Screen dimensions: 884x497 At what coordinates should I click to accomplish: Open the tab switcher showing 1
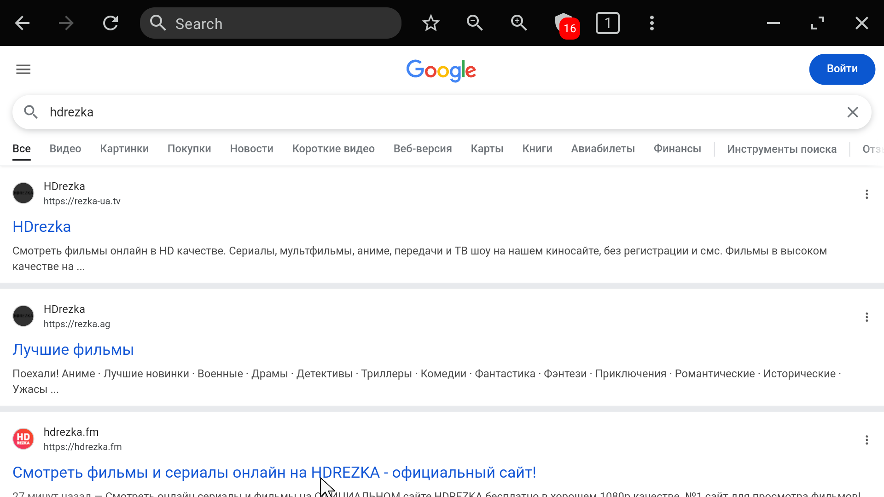608,23
